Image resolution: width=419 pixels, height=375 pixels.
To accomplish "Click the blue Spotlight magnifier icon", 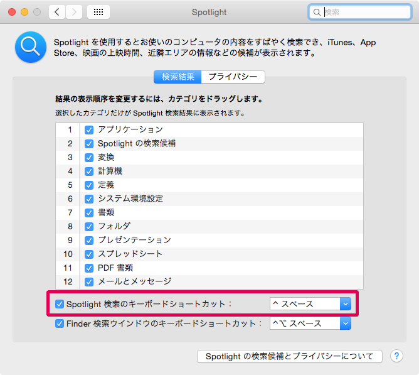I will tap(31, 47).
